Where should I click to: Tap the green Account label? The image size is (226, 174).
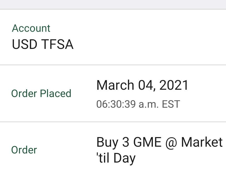[x=31, y=28]
